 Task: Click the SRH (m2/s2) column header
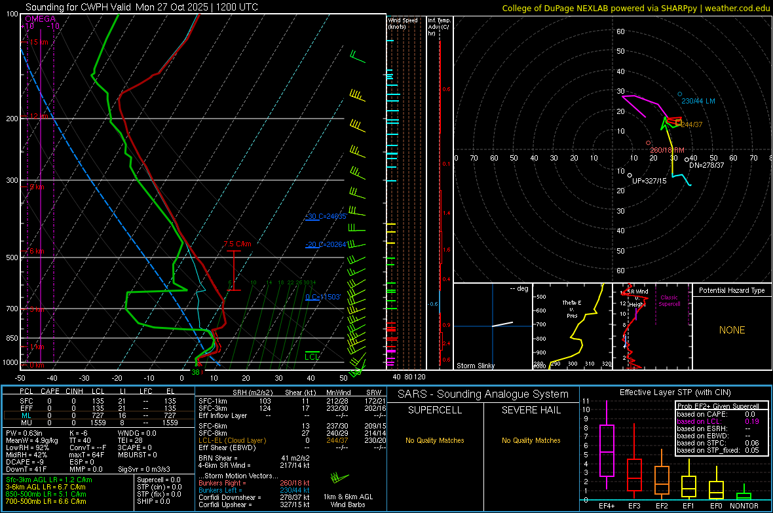(252, 392)
